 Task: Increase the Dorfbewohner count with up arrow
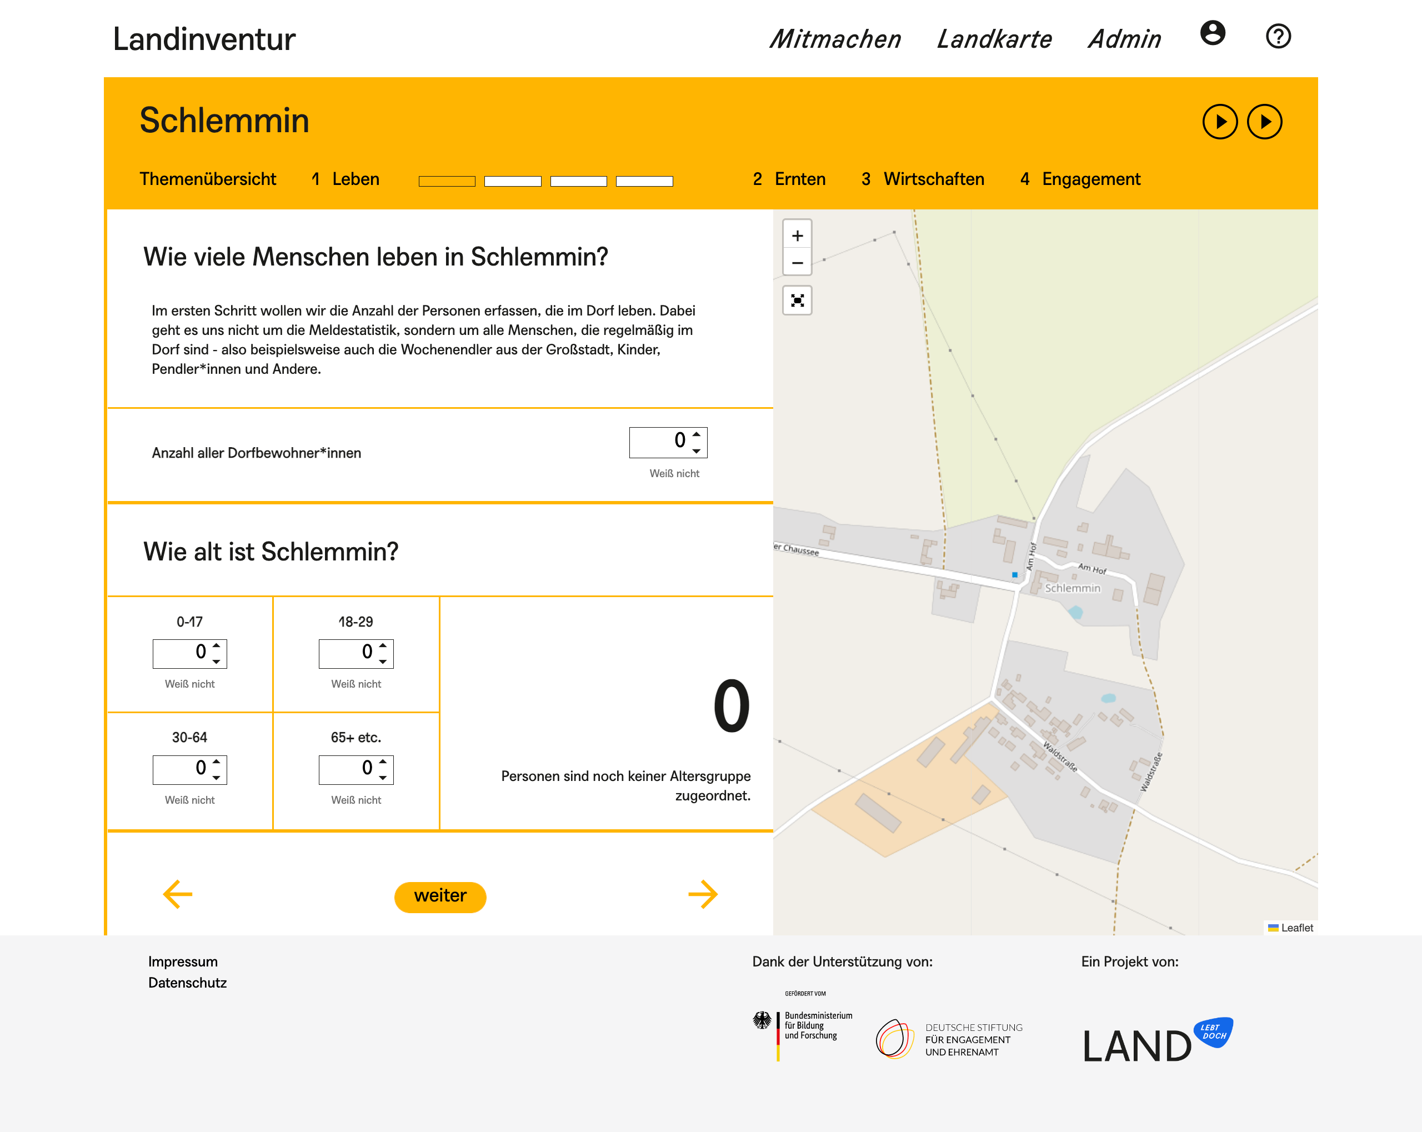696,434
